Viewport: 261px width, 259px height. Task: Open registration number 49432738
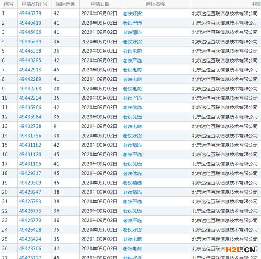(30, 126)
